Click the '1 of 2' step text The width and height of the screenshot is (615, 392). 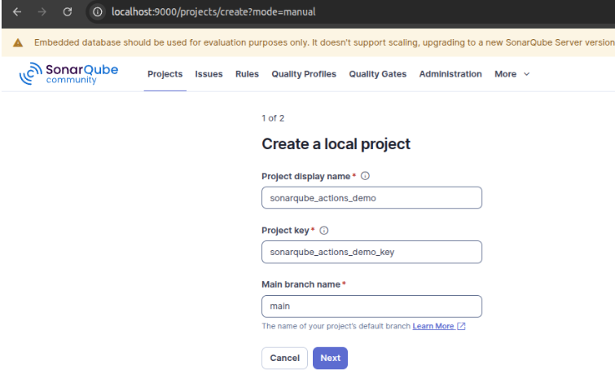(273, 118)
